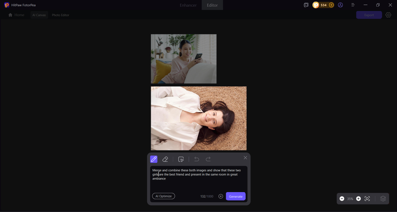Viewport: 397px width, 212px height.
Task: Restore down the application window
Action: pos(378,5)
